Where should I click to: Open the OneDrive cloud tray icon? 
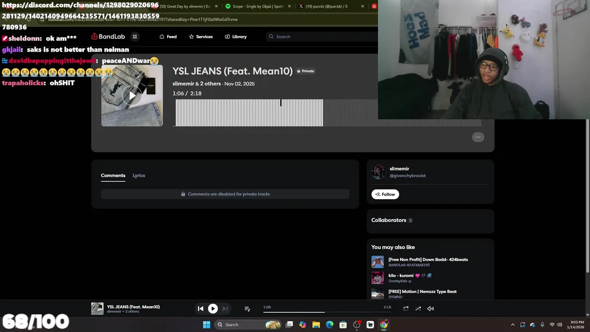pyautogui.click(x=532, y=325)
